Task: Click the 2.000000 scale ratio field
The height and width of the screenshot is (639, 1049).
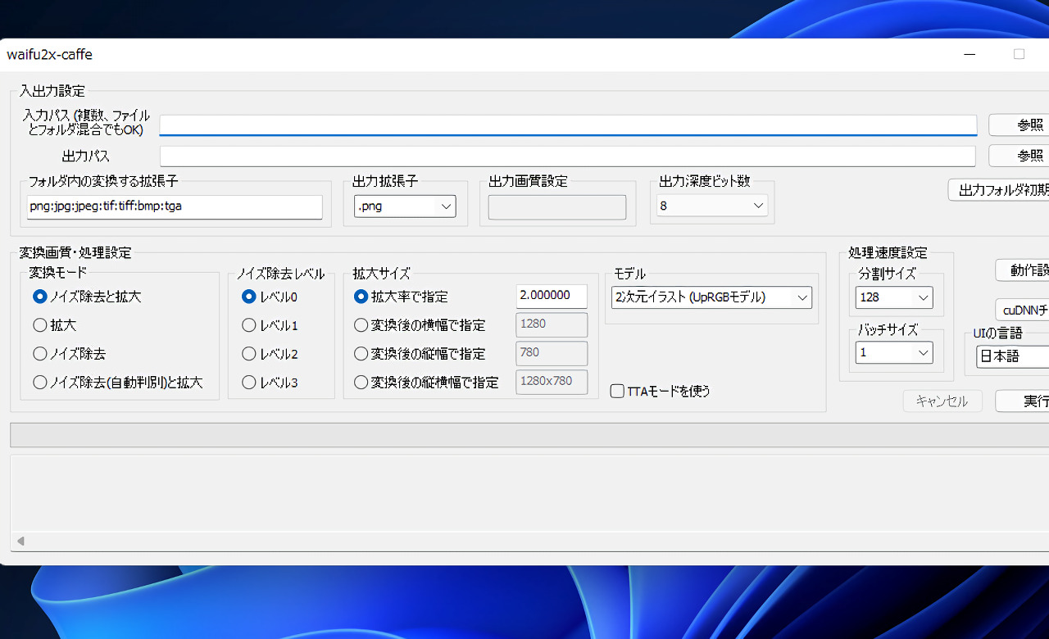Action: 552,296
